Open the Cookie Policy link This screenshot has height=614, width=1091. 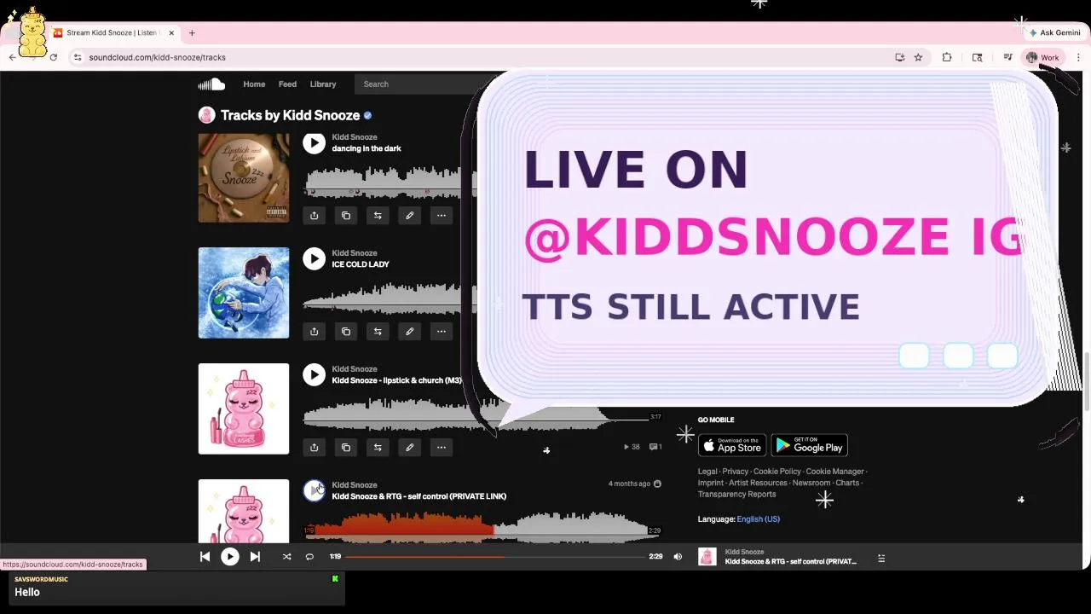(x=777, y=472)
